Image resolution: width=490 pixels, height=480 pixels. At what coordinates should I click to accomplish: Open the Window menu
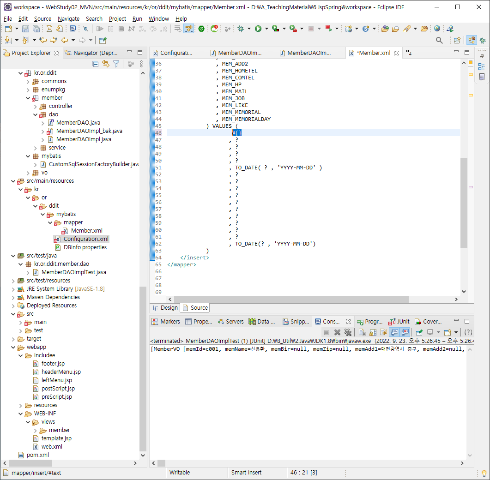point(158,19)
